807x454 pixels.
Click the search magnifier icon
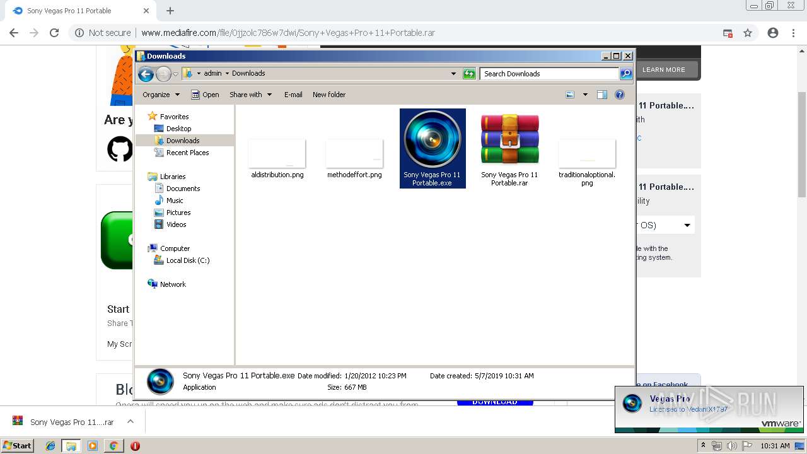click(x=625, y=74)
